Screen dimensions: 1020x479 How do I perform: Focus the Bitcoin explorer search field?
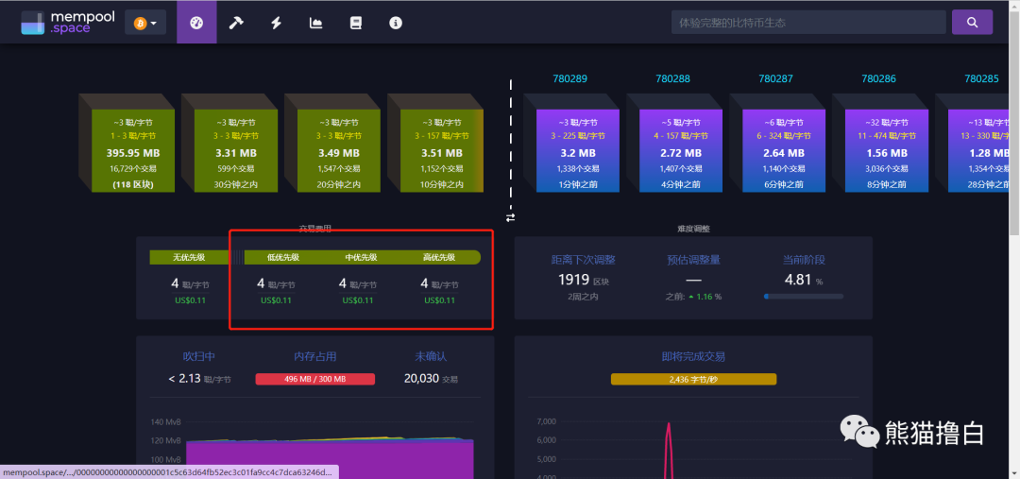click(808, 22)
